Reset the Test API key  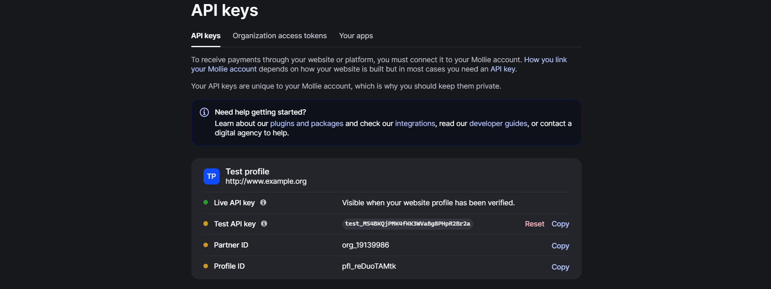[534, 224]
